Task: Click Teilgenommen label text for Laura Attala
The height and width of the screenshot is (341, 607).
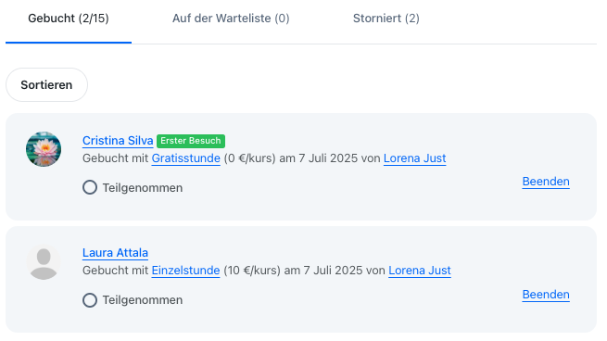Action: [x=143, y=300]
